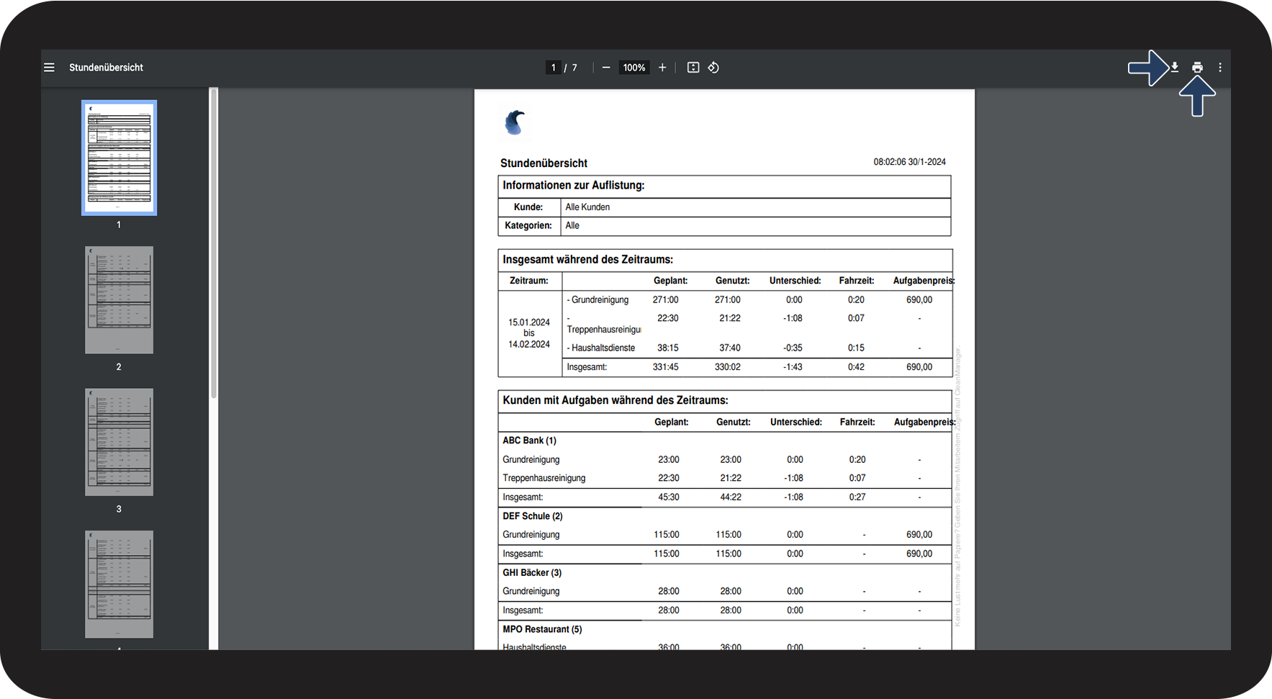
Task: Click the current page number field
Action: (x=553, y=68)
